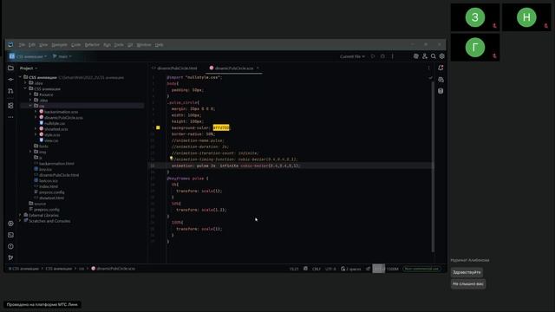Open the AI Assistant tool window icon

441,80
